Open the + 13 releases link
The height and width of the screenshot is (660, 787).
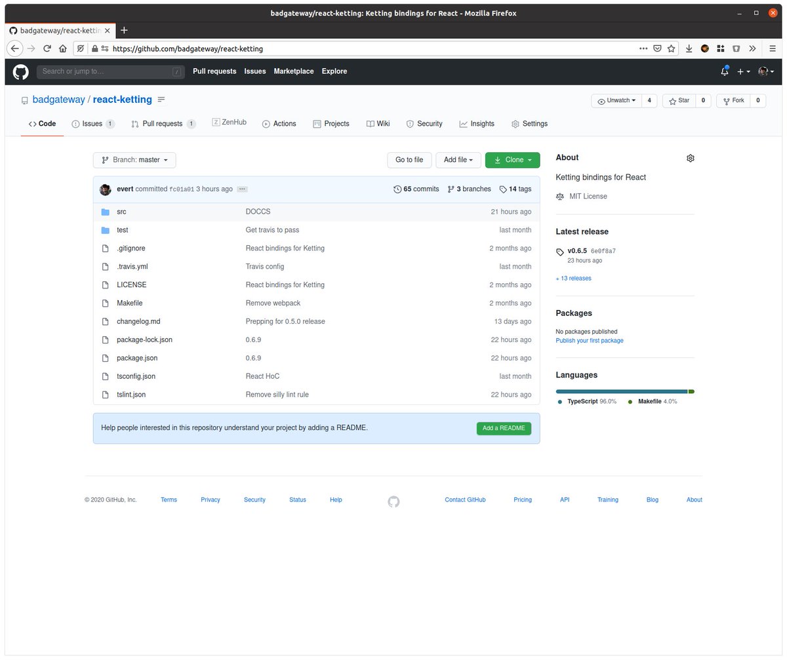pyautogui.click(x=573, y=279)
